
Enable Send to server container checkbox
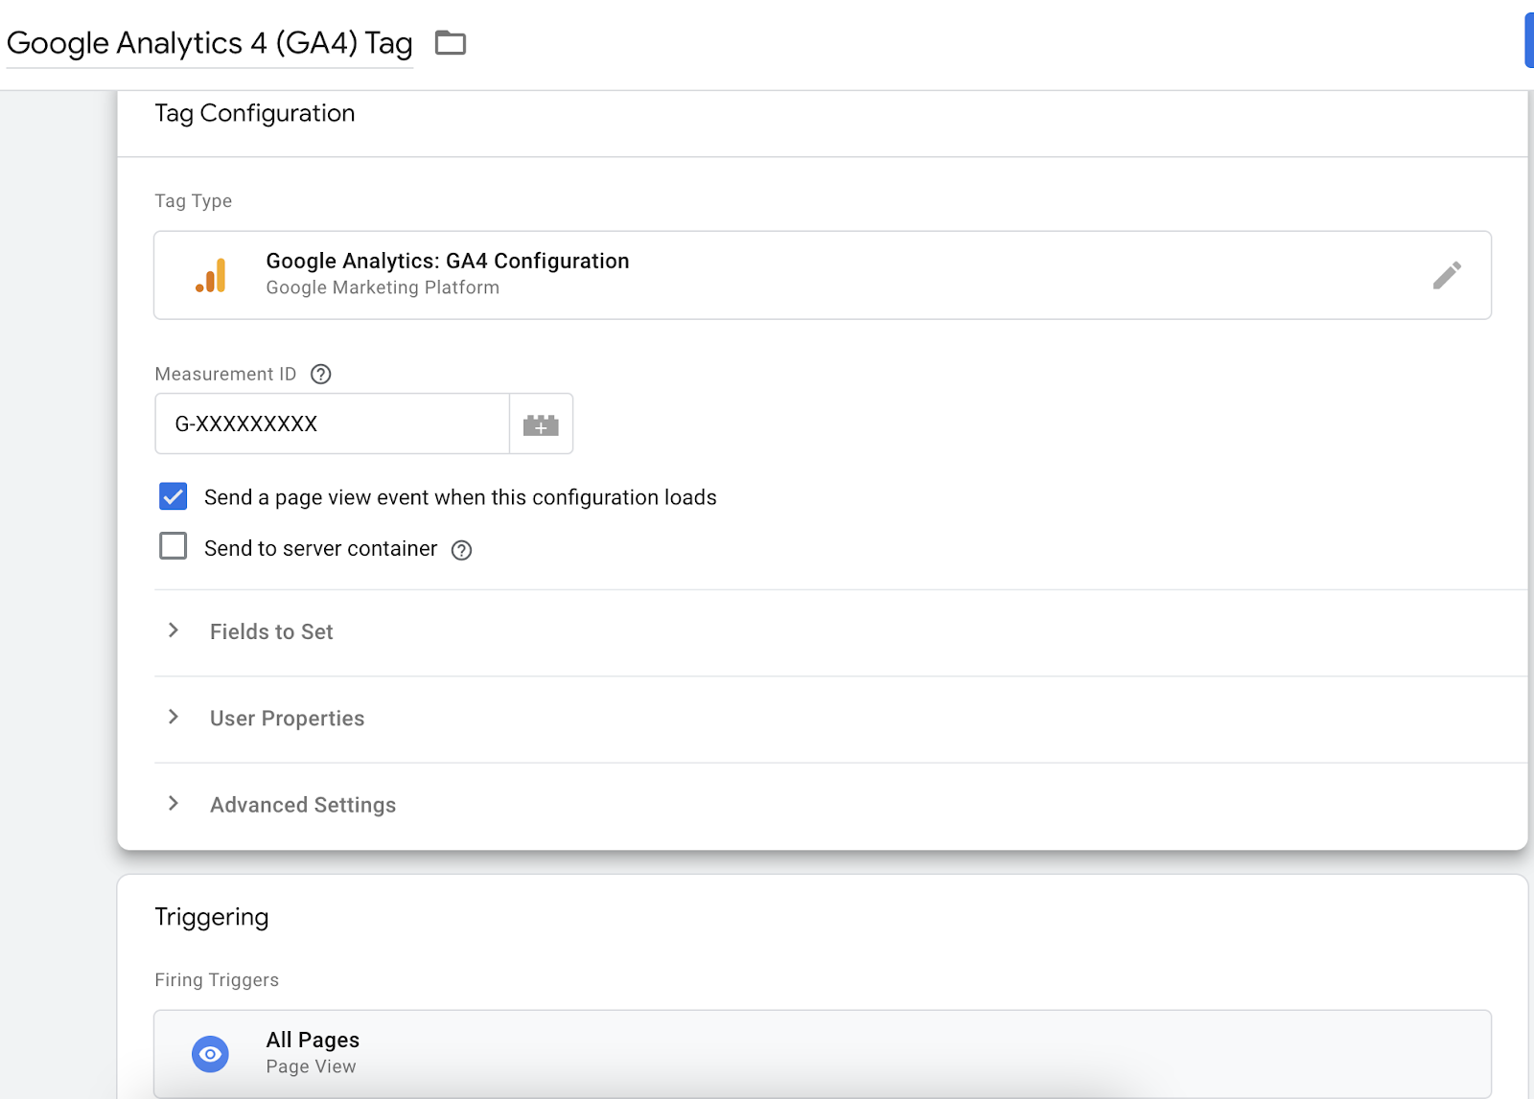[x=174, y=546]
